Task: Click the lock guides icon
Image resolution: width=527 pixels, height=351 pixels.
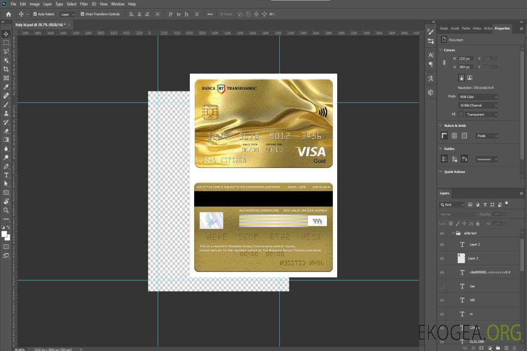Action: [454, 159]
